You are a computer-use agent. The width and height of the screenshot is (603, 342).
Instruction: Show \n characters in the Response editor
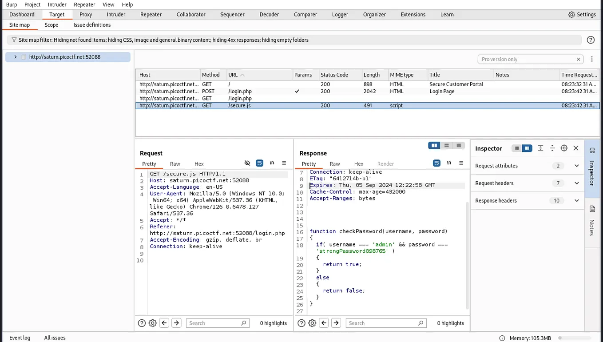coord(449,163)
